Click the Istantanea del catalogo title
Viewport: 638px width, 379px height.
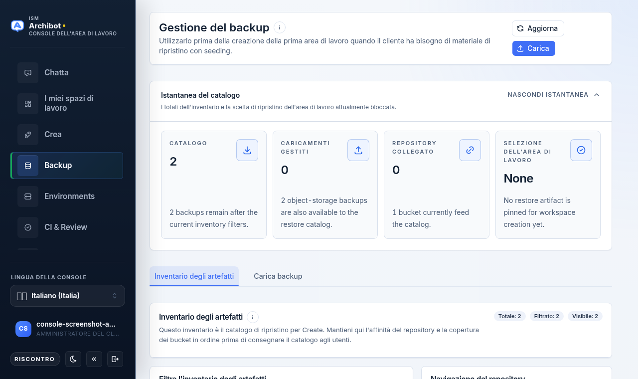200,95
